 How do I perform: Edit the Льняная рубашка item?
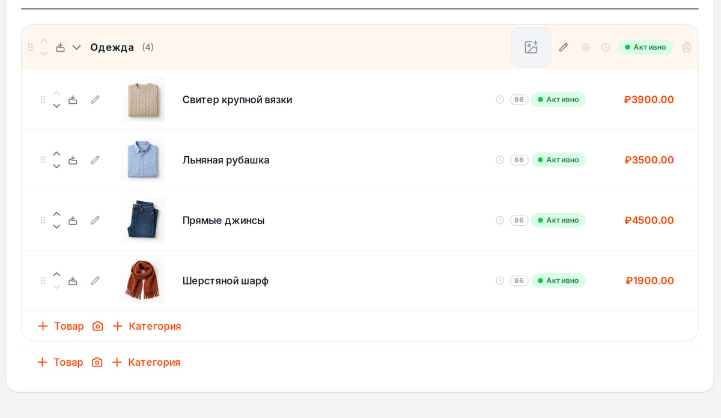[95, 160]
